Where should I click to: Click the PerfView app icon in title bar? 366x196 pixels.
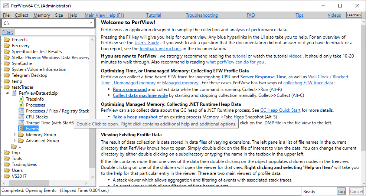[x=6, y=6]
